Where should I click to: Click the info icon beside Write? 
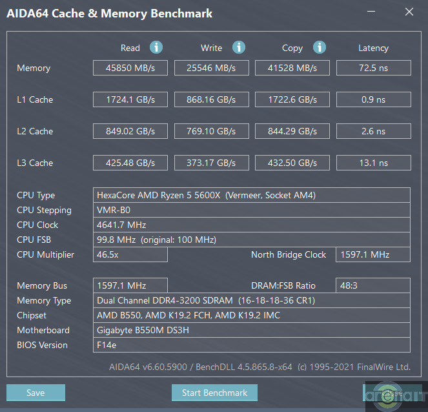tap(239, 47)
